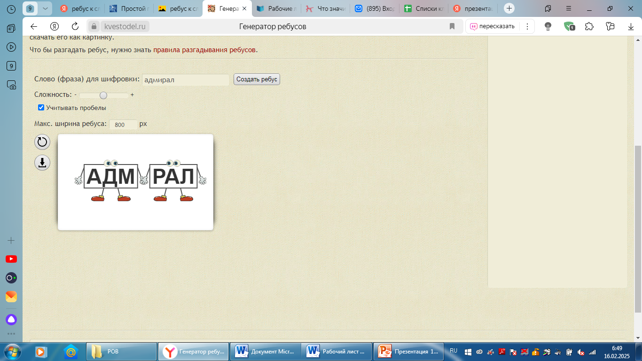Open YouTube from the sidebar

click(x=11, y=259)
